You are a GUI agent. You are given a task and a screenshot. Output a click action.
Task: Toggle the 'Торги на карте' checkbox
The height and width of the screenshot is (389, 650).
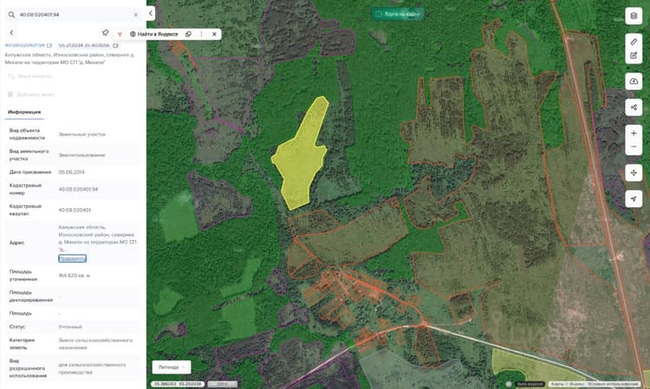(x=379, y=14)
